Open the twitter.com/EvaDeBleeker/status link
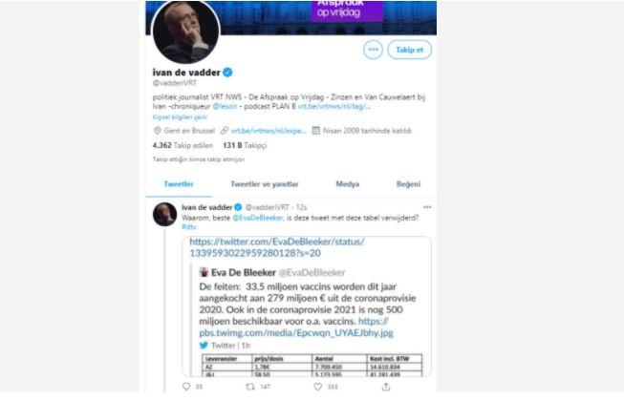The width and height of the screenshot is (624, 401). [x=276, y=247]
